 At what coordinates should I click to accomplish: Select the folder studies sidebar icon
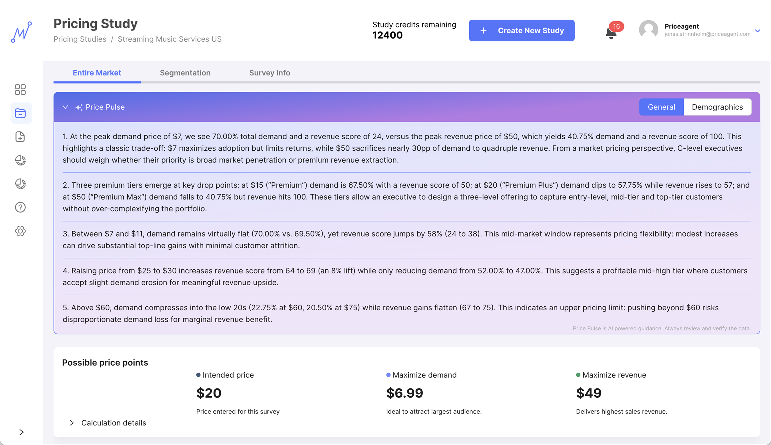(x=20, y=113)
